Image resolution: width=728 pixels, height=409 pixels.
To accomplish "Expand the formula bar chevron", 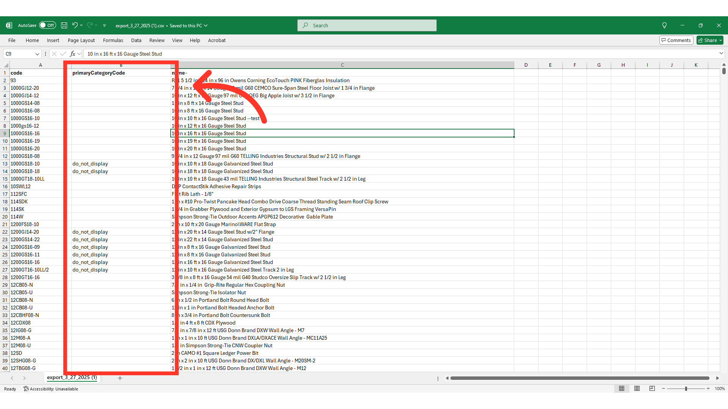I will click(x=721, y=54).
